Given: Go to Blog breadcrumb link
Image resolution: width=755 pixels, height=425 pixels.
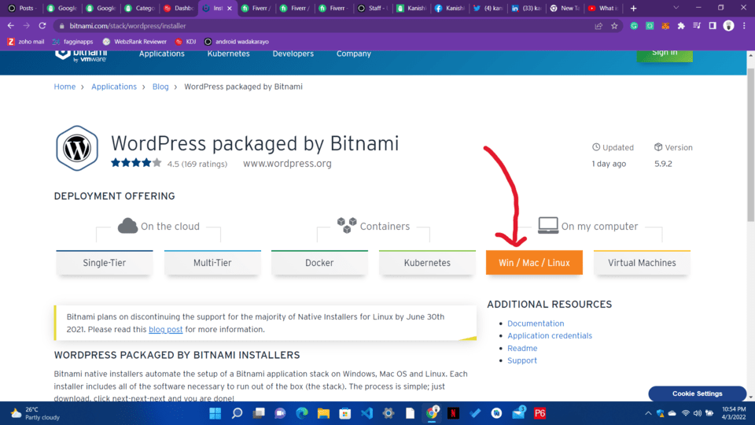Looking at the screenshot, I should coord(160,87).
